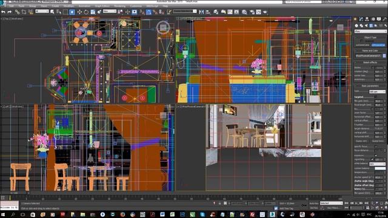Toggle the targeted checkbox
The height and width of the screenshot is (218, 388).
tap(376, 97)
